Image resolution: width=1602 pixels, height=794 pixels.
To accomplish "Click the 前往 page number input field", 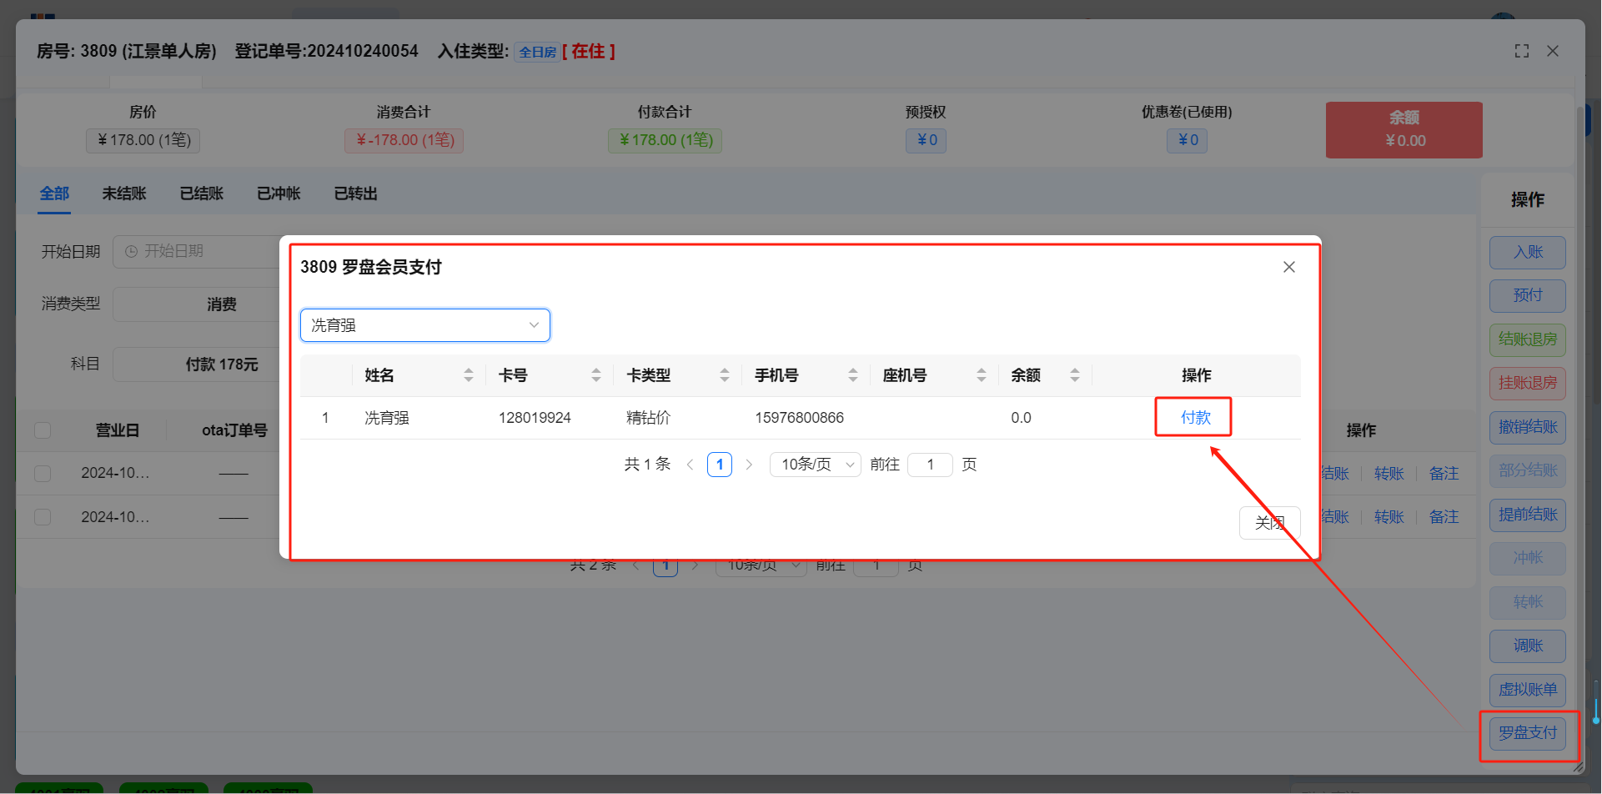I will [x=930, y=465].
